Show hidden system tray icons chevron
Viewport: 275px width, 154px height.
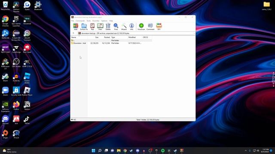245,151
